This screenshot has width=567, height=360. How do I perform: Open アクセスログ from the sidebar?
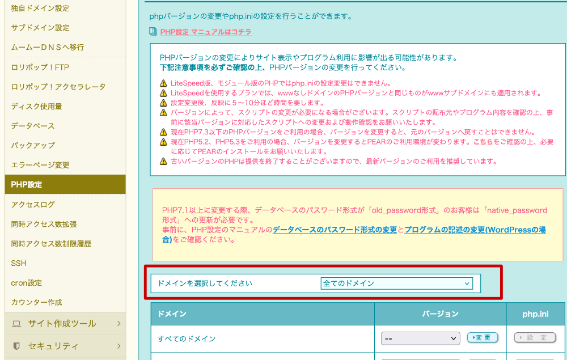point(33,204)
